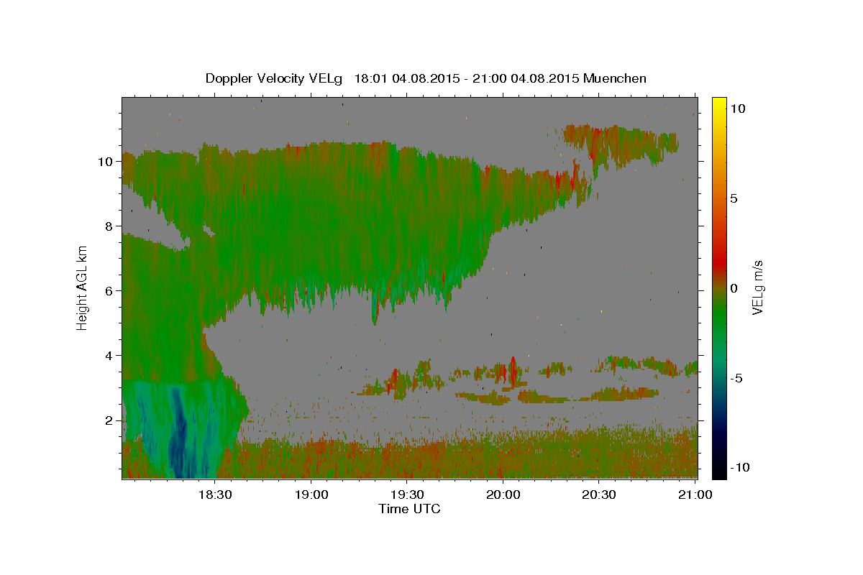863x575 pixels.
Task: Click the height tick label 6
Action: coord(110,291)
